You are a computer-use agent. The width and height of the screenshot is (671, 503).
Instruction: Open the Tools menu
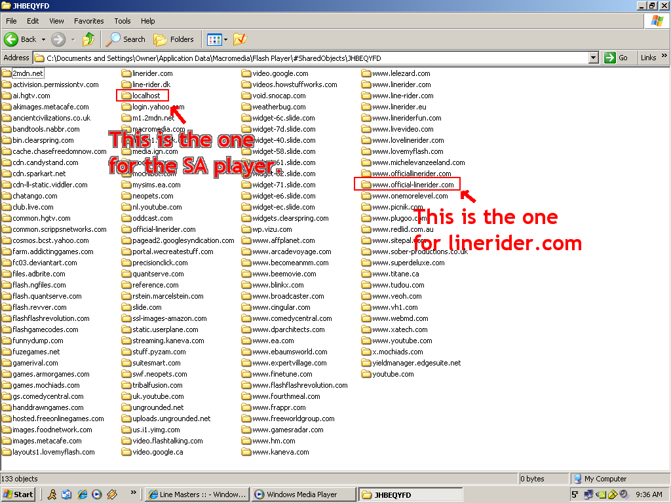pos(123,21)
